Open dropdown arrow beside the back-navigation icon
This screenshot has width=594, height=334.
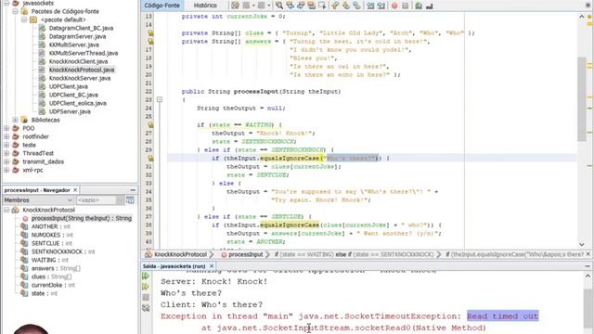253,6
